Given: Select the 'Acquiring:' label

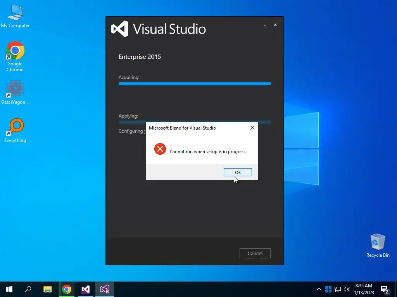Looking at the screenshot, I should point(129,77).
